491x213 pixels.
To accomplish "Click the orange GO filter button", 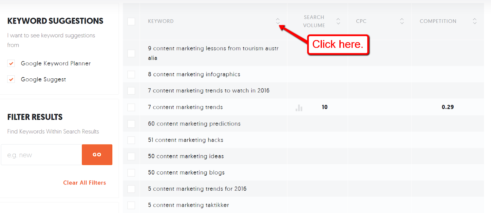I will click(97, 155).
